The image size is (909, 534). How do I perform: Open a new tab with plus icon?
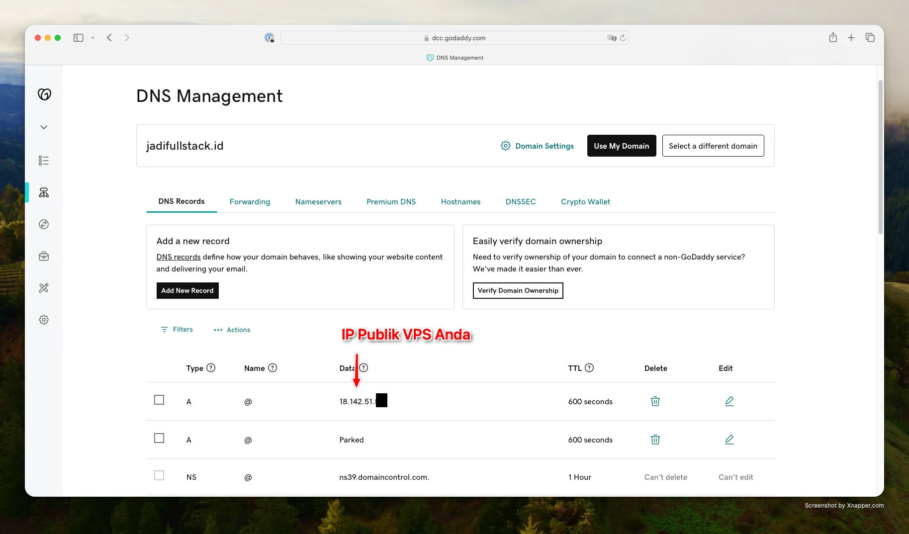pos(851,38)
